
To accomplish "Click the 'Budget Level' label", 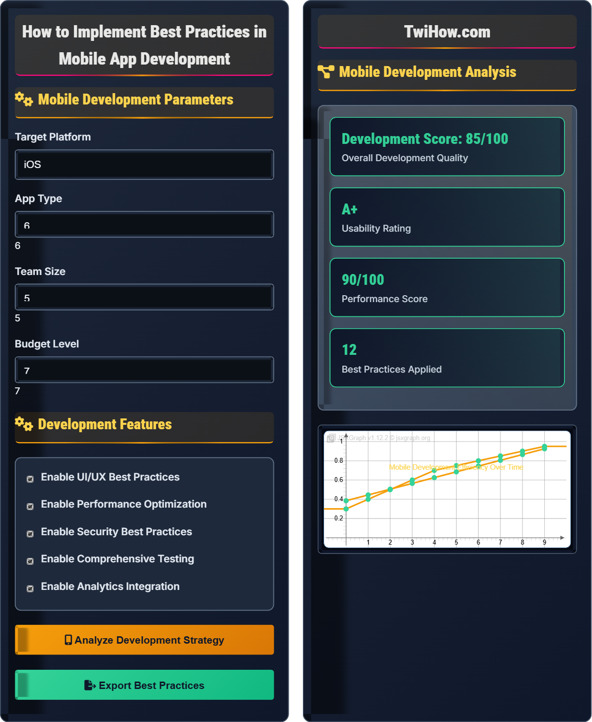I will click(47, 344).
